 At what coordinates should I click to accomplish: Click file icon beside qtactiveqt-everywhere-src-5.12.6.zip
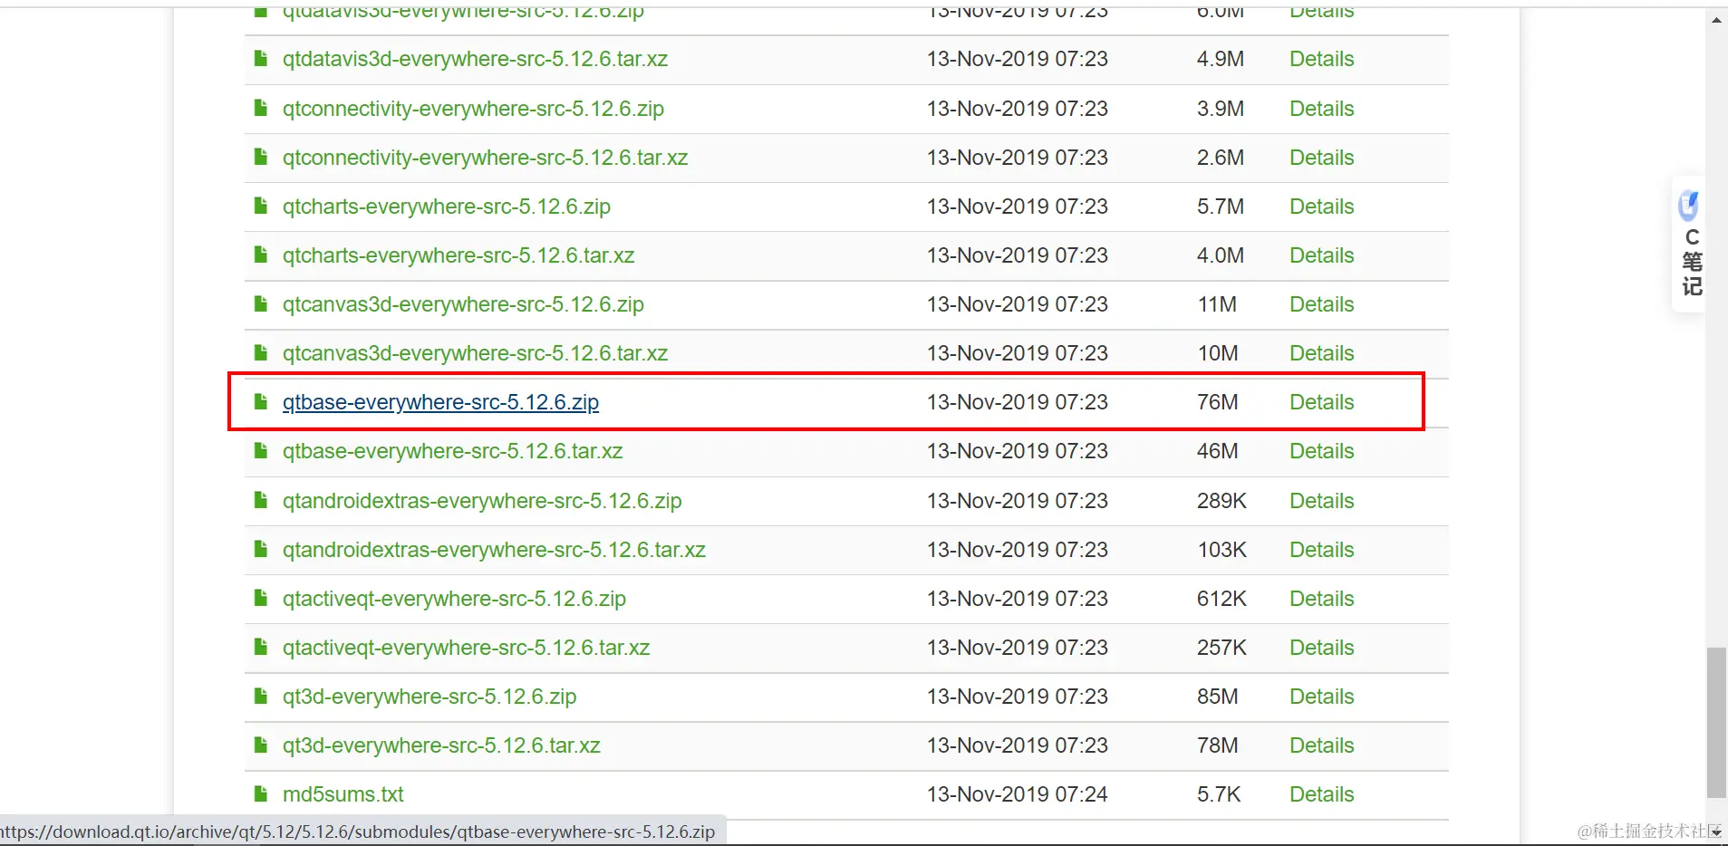click(261, 599)
